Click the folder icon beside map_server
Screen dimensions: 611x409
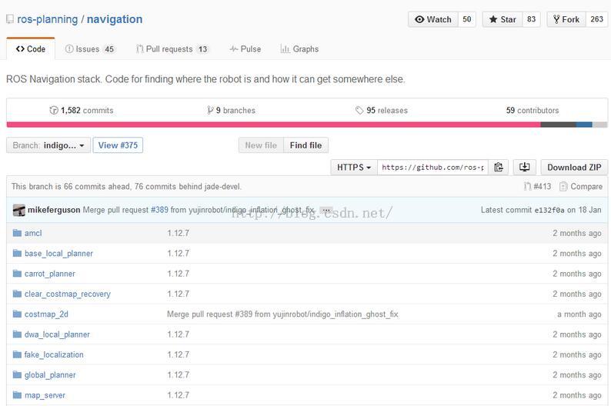[17, 395]
